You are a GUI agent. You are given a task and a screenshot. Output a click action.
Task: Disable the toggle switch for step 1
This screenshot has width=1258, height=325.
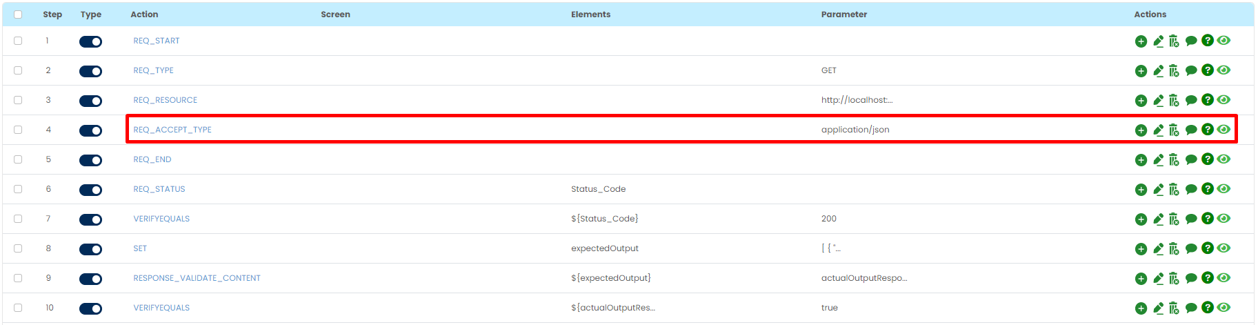pos(90,42)
